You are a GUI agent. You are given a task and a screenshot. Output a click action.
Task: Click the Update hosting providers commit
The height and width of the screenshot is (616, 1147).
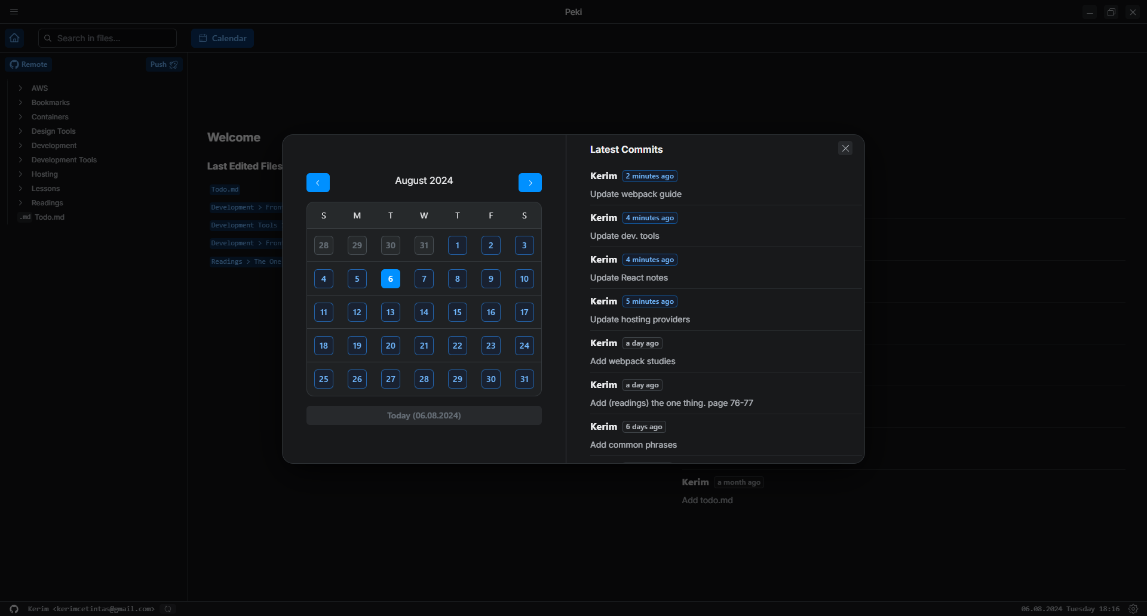[640, 319]
